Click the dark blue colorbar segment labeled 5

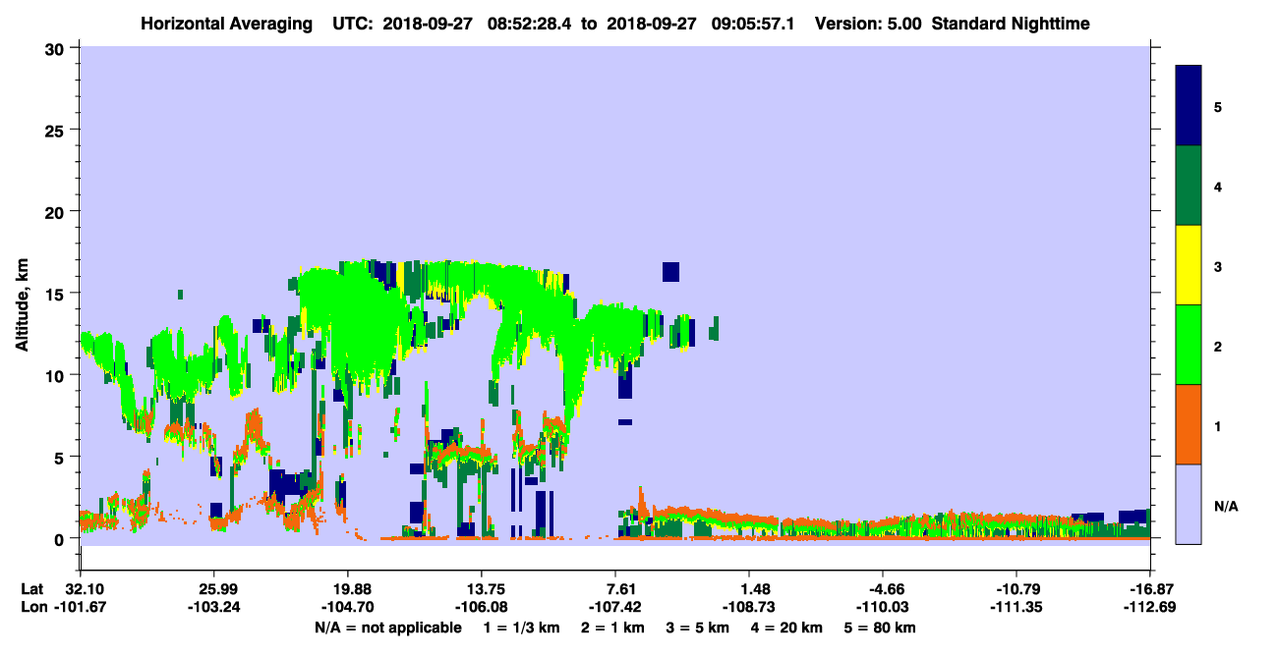click(x=1189, y=106)
